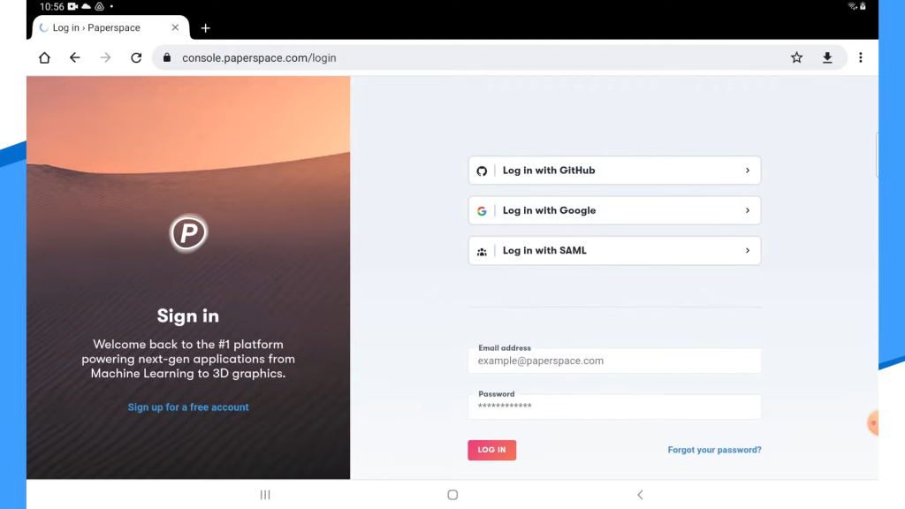Click the orange floating bubble at right edge

(x=872, y=423)
